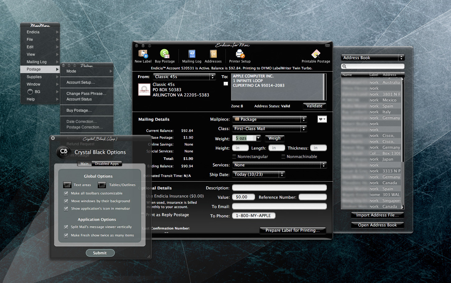Screen dimensions: 451x283
Task: Open the BG menu item
Action: coord(40,92)
